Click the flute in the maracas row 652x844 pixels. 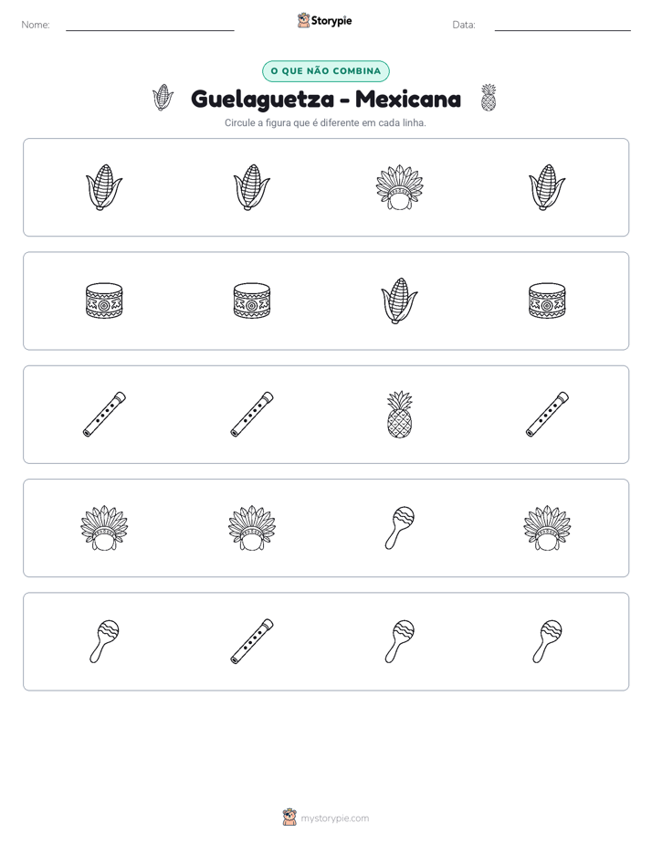pos(252,641)
